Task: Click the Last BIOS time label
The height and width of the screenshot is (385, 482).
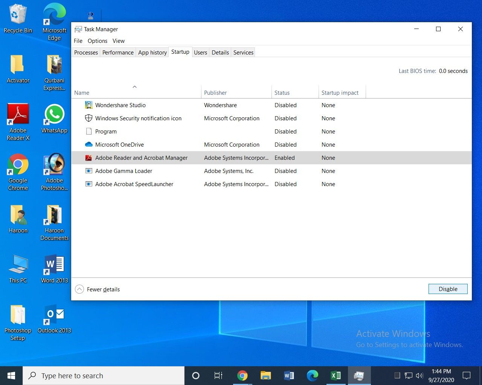Action: pyautogui.click(x=417, y=71)
